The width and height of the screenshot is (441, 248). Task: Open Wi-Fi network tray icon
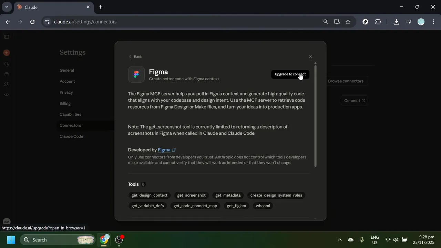point(388,240)
